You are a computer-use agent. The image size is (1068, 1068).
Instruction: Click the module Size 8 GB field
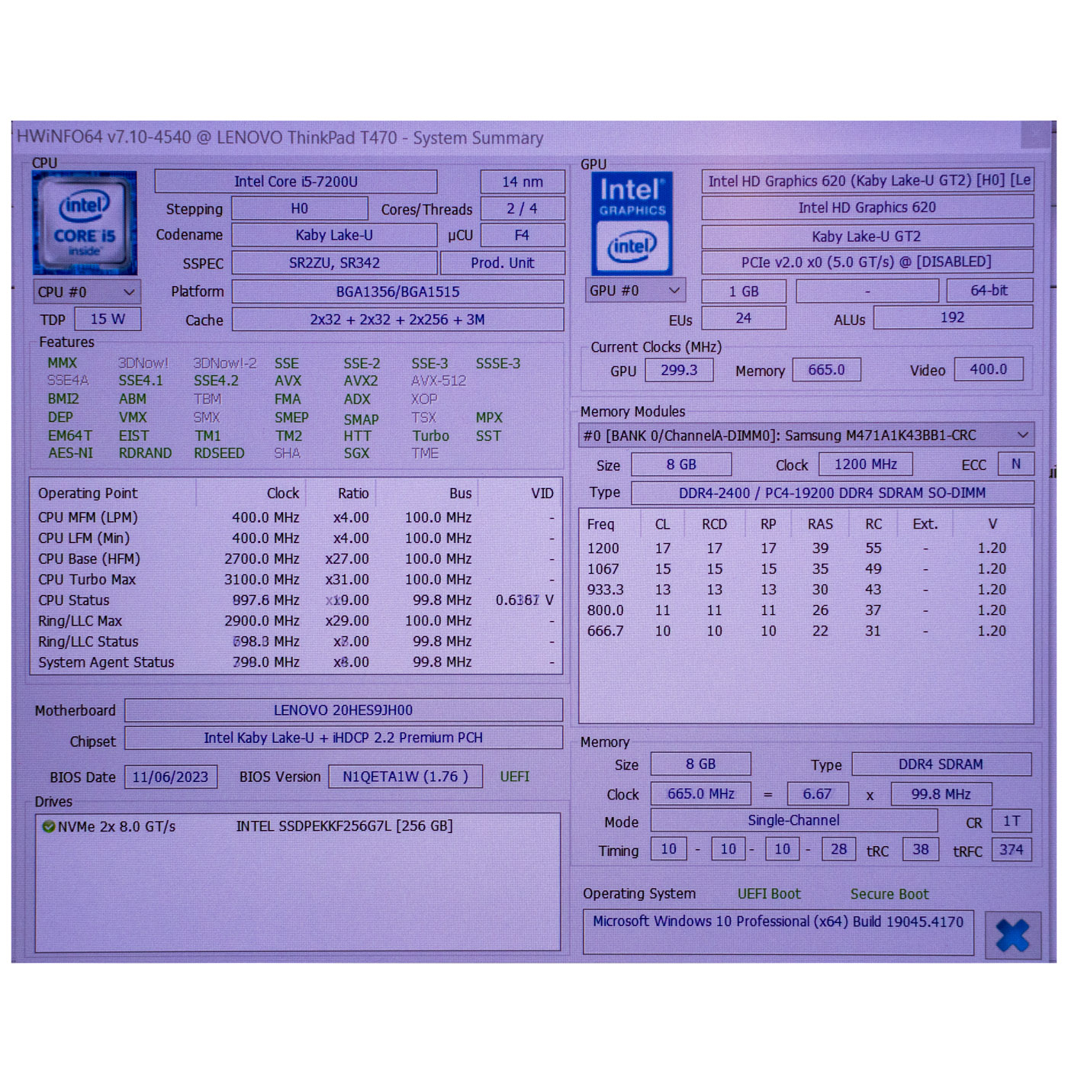[681, 465]
